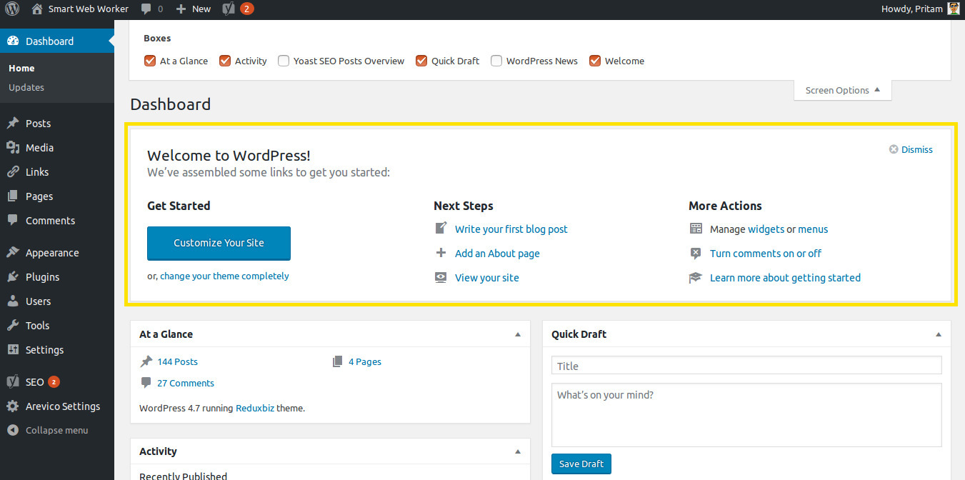Click the SEO Yoast icon in sidebar
This screenshot has width=965, height=480.
[13, 381]
